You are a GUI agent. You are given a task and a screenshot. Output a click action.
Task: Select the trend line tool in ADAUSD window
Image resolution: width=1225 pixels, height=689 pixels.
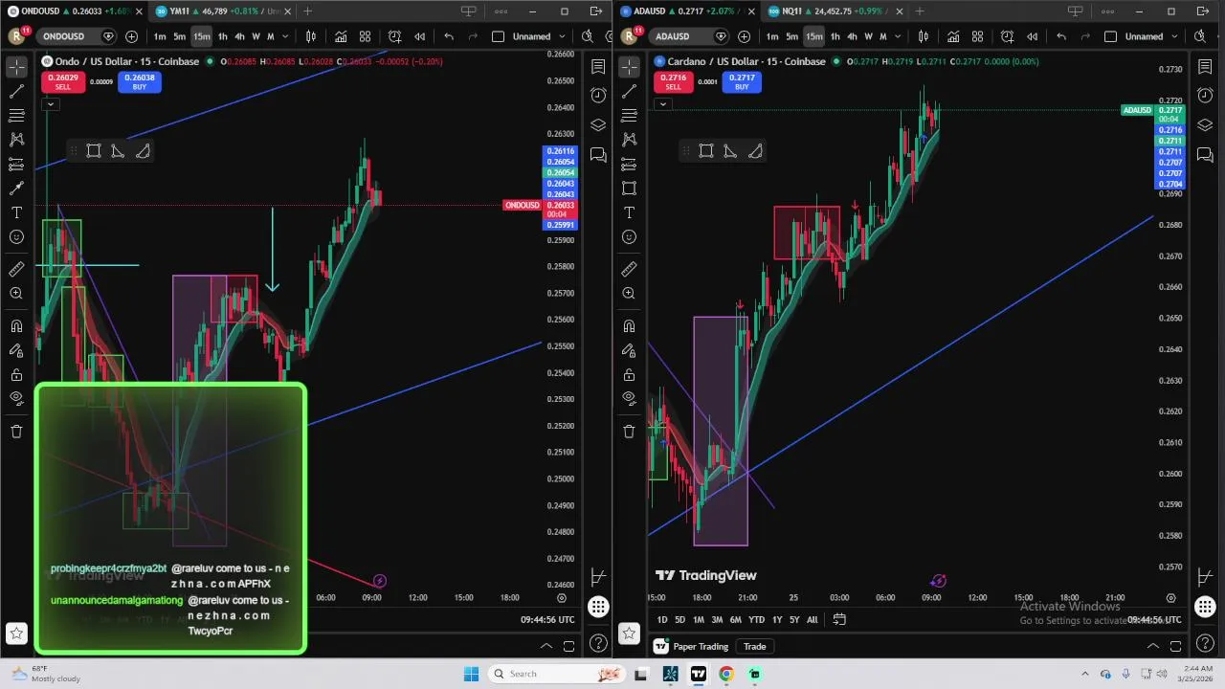tap(629, 92)
